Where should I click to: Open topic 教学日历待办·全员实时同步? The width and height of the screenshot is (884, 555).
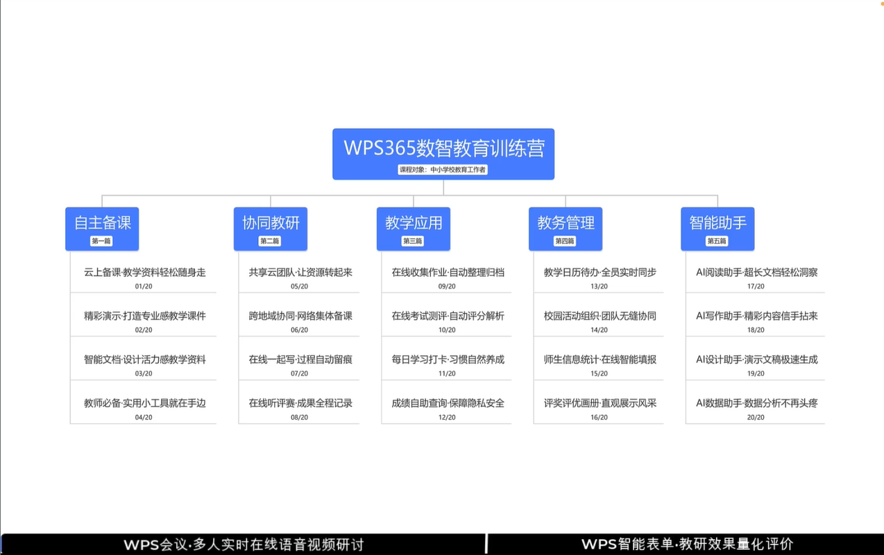tap(600, 273)
